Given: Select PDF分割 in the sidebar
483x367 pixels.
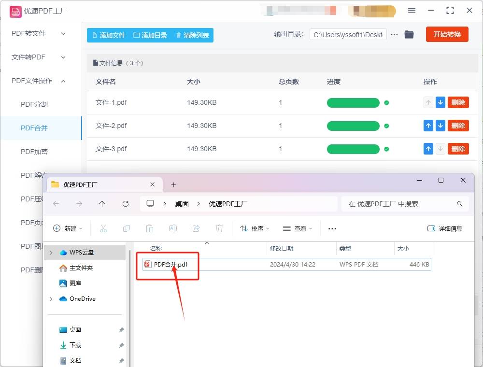Looking at the screenshot, I should pyautogui.click(x=34, y=104).
